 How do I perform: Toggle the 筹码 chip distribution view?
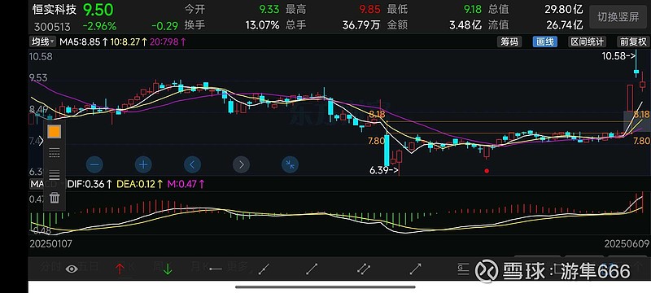pyautogui.click(x=509, y=42)
